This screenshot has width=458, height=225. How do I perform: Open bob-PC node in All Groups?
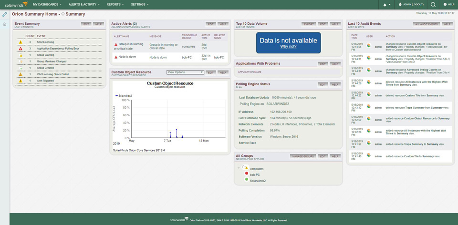click(x=255, y=175)
